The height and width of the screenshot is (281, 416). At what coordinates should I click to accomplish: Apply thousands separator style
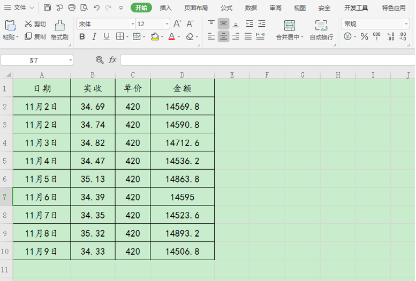point(377,36)
